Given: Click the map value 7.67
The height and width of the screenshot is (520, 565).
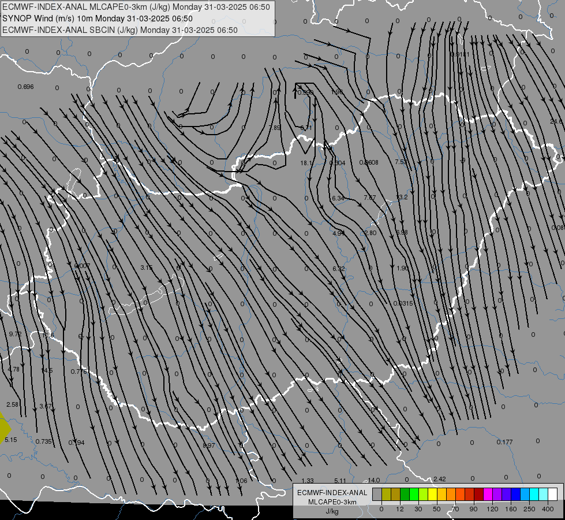Looking at the screenshot, I should click(x=370, y=198).
